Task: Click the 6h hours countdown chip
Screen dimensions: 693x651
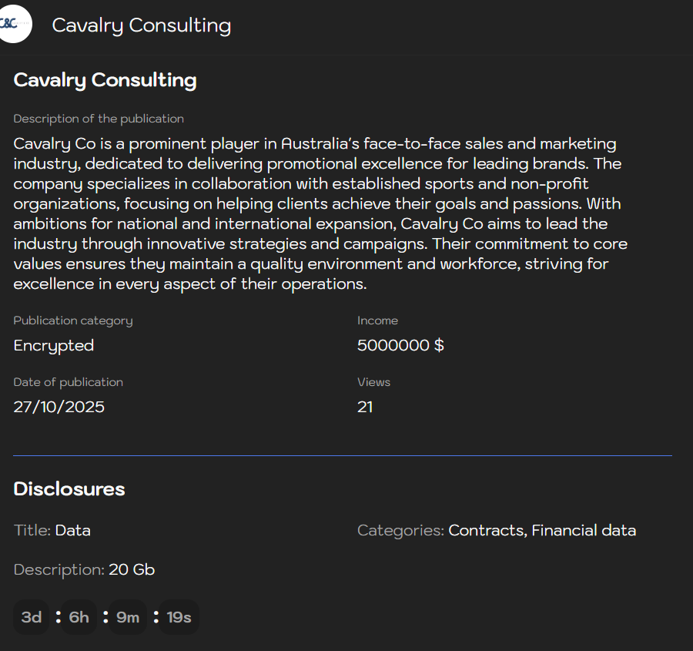Action: (x=78, y=616)
